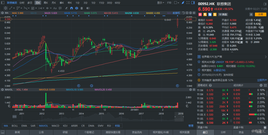Select the 日K daily chart tab
This screenshot has width=268, height=135.
pos(38,3)
